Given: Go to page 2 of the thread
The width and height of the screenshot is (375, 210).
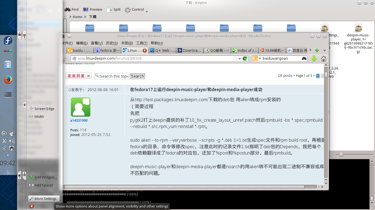Looking at the screenshot, I should [x=322, y=76].
